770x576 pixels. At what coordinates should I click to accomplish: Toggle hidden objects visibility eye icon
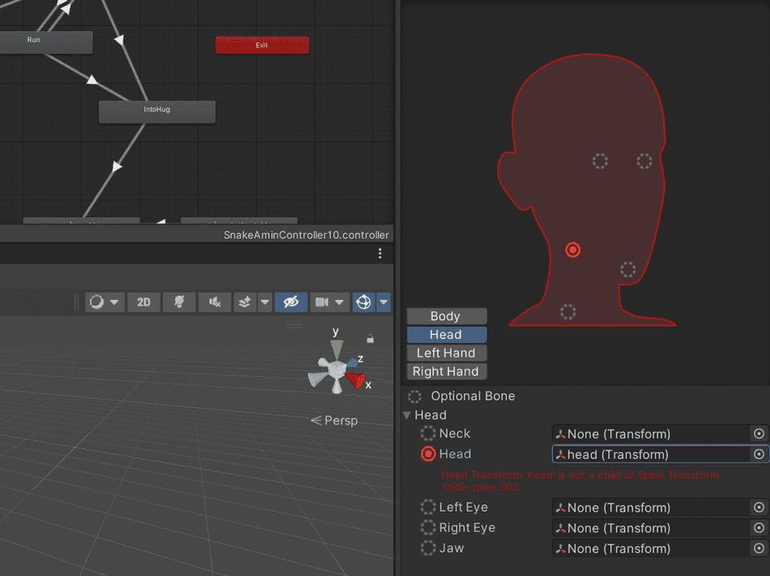pyautogui.click(x=291, y=302)
